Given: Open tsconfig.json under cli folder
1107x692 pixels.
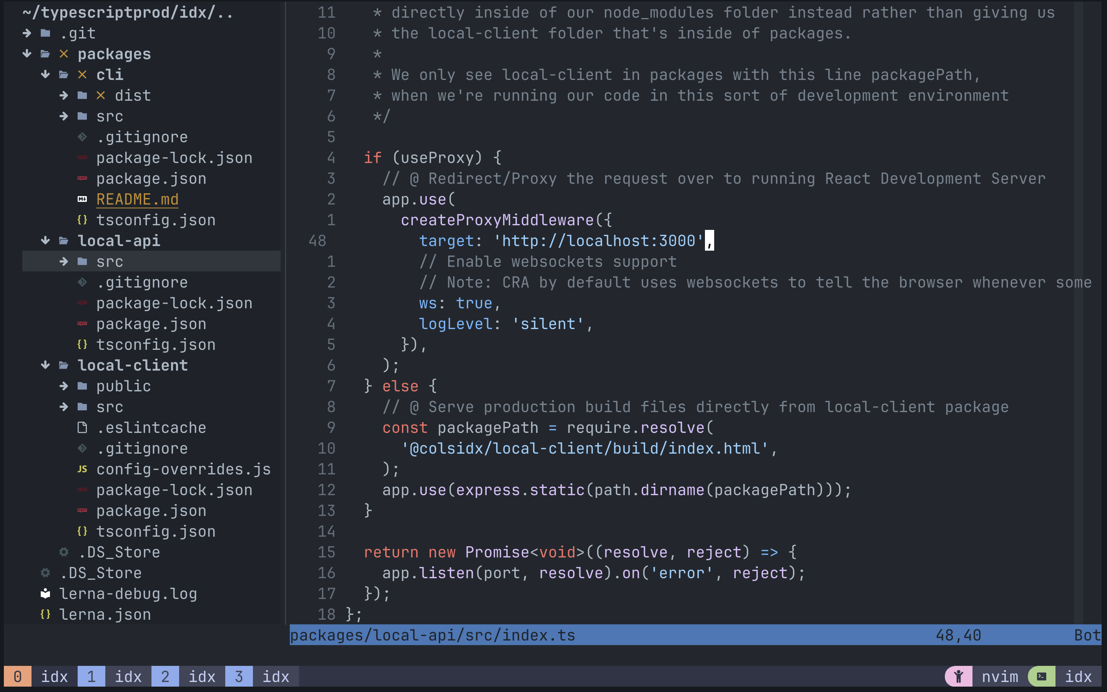Looking at the screenshot, I should tap(156, 220).
